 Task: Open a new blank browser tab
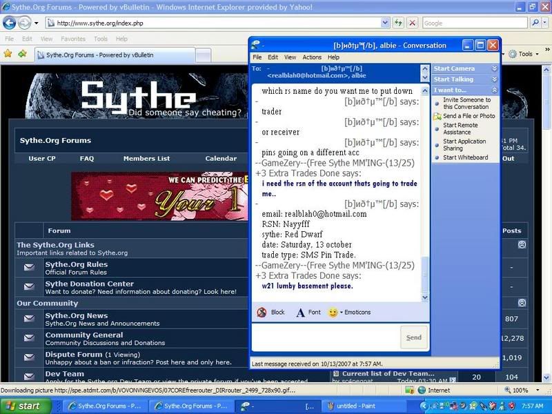pyautogui.click(x=203, y=56)
